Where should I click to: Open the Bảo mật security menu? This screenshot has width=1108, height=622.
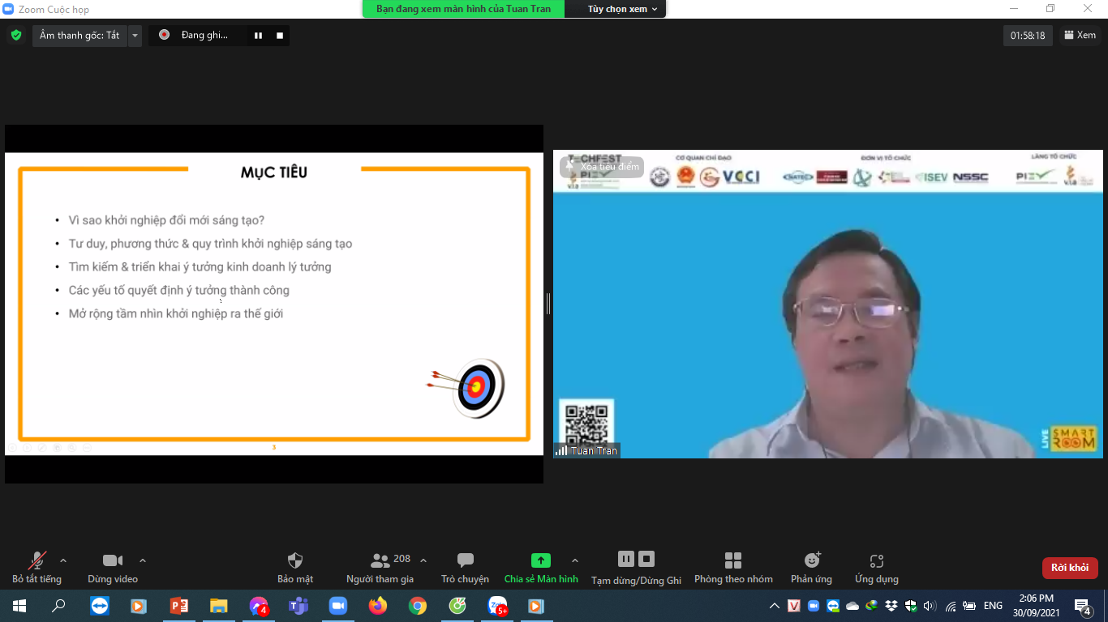295,568
